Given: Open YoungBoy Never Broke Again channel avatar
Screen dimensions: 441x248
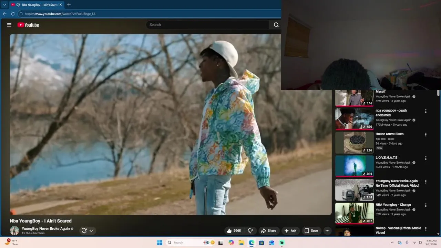Looking at the screenshot, I should (14, 230).
